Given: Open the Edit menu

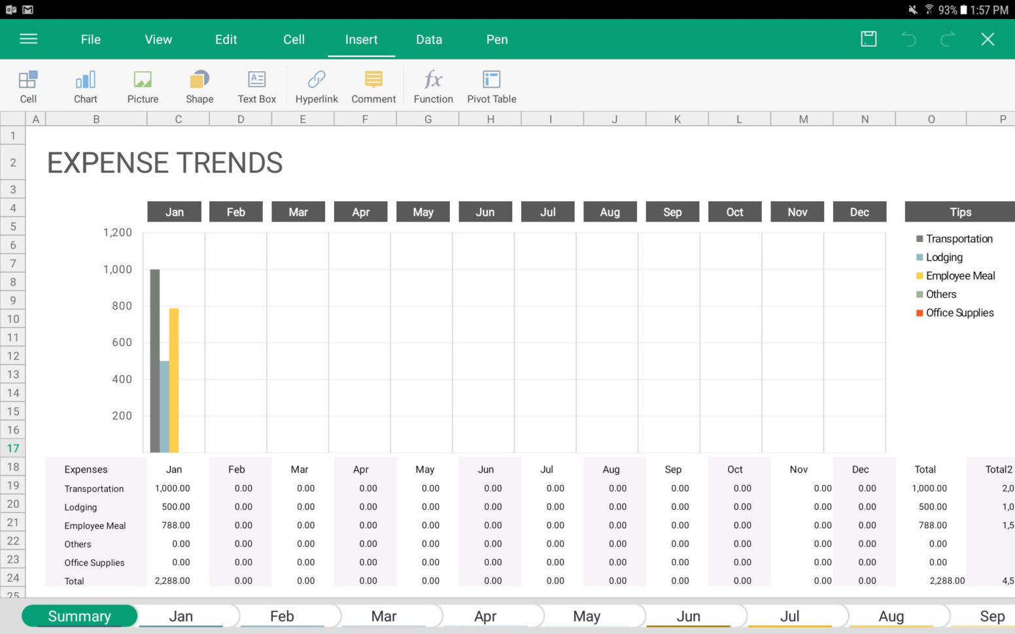Looking at the screenshot, I should pyautogui.click(x=226, y=39).
